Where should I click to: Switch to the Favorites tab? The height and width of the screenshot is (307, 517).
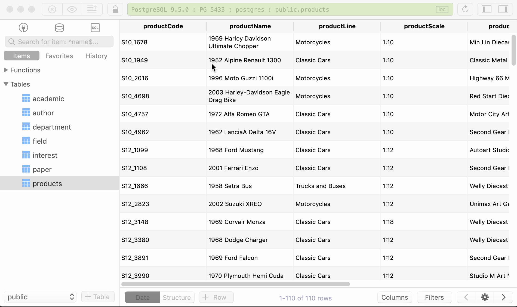click(x=59, y=56)
